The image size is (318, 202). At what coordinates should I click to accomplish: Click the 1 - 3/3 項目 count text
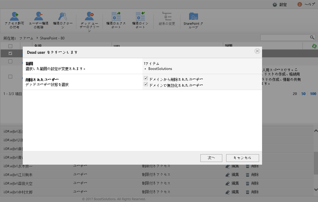pyautogui.click(x=13, y=94)
